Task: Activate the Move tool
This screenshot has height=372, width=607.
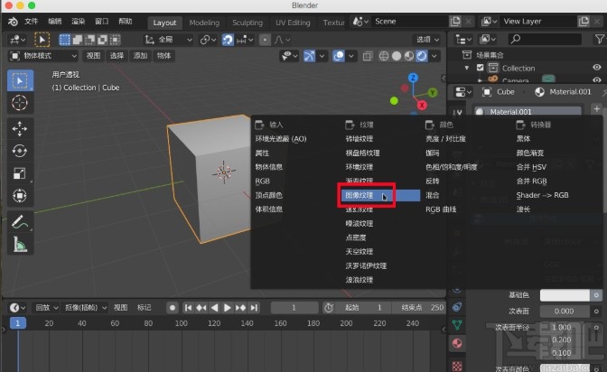Action: (20, 128)
